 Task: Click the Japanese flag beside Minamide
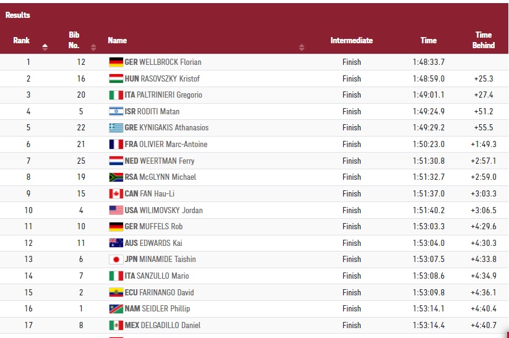click(116, 260)
